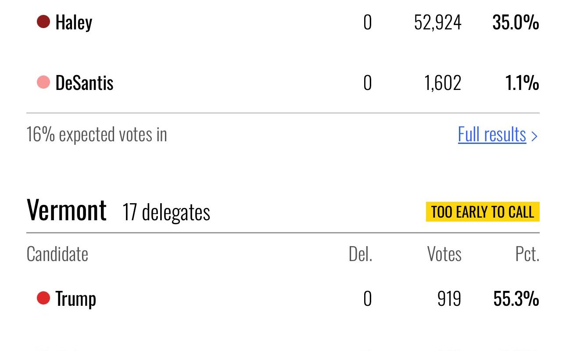Click the dark red dot beside Haley
Viewport: 566px width, 351px height.
[x=43, y=21]
